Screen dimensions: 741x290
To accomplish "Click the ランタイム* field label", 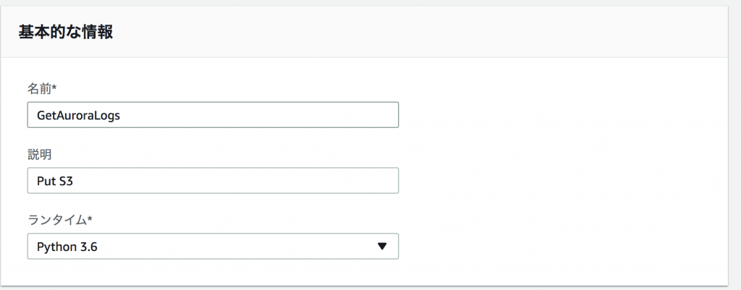I will (x=58, y=219).
